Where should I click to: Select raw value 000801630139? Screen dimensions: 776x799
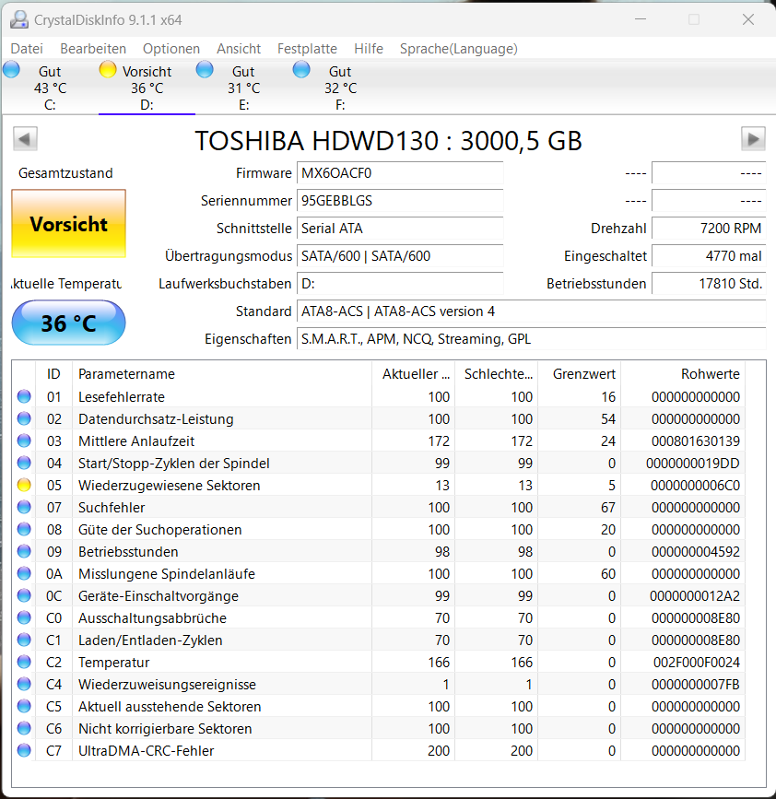696,441
